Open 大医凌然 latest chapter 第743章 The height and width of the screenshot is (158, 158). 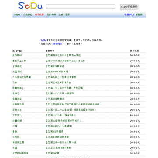coord(57,72)
